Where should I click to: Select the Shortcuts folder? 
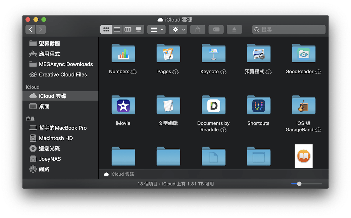(259, 105)
